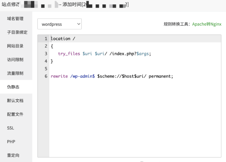Expand the wordpress rewrite template dropdown
The height and width of the screenshot is (162, 226).
[x=59, y=24]
